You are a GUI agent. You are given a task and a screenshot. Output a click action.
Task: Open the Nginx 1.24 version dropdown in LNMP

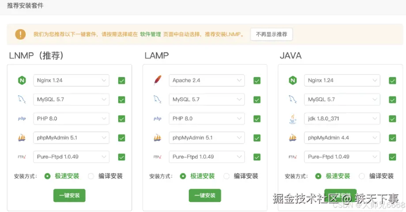pyautogui.click(x=71, y=80)
